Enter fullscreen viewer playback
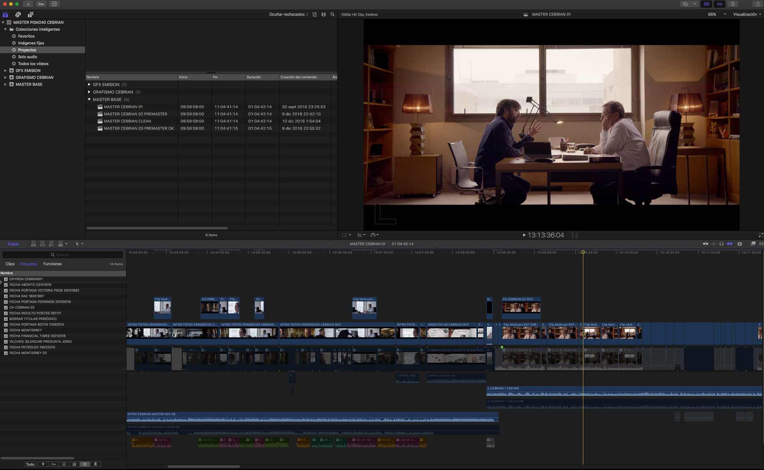This screenshot has width=764, height=470. 761,235
